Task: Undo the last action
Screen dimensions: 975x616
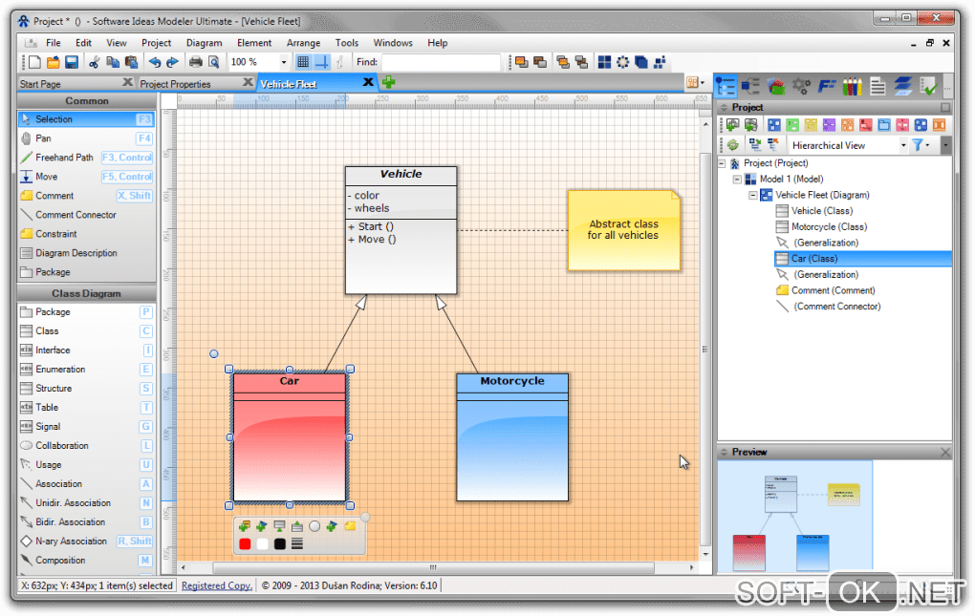Action: click(154, 62)
